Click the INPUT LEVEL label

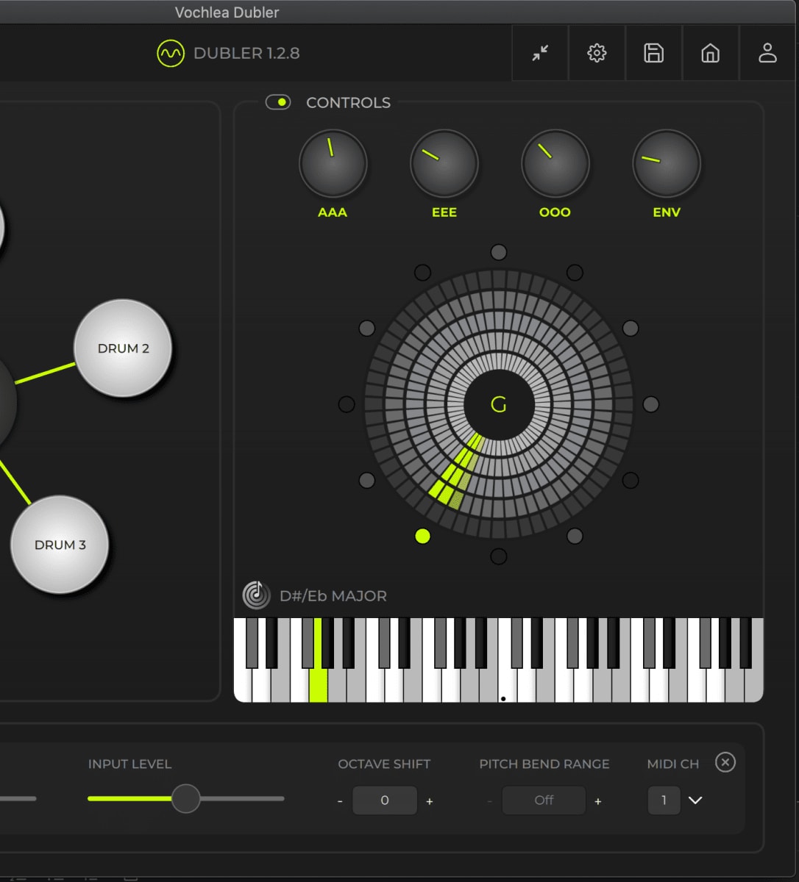(129, 764)
